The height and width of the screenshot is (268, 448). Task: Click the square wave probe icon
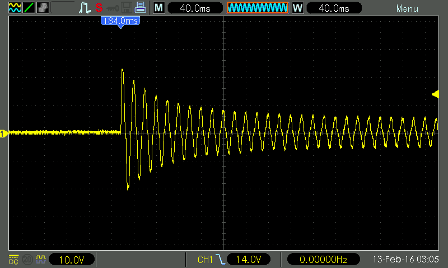[x=41, y=259]
